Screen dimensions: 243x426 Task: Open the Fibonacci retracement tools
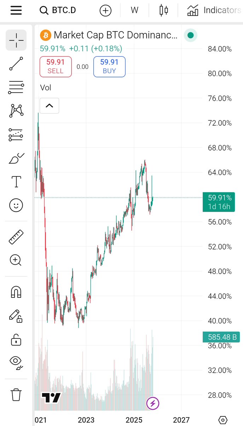(x=16, y=87)
